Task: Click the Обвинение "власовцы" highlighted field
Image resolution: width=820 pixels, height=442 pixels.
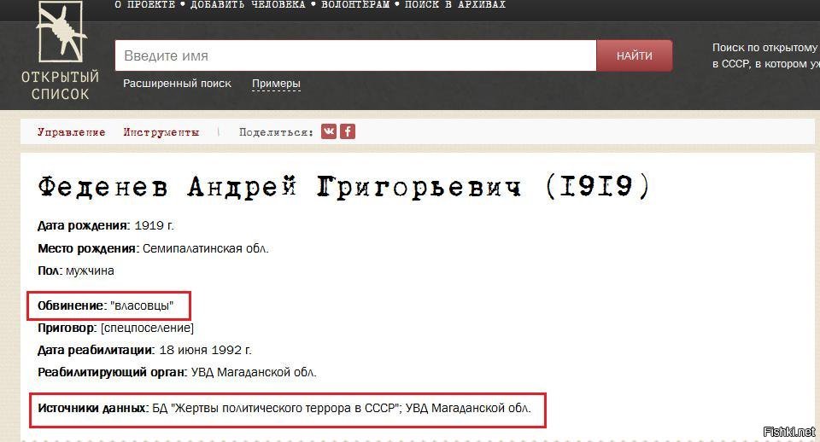Action: pyautogui.click(x=109, y=305)
